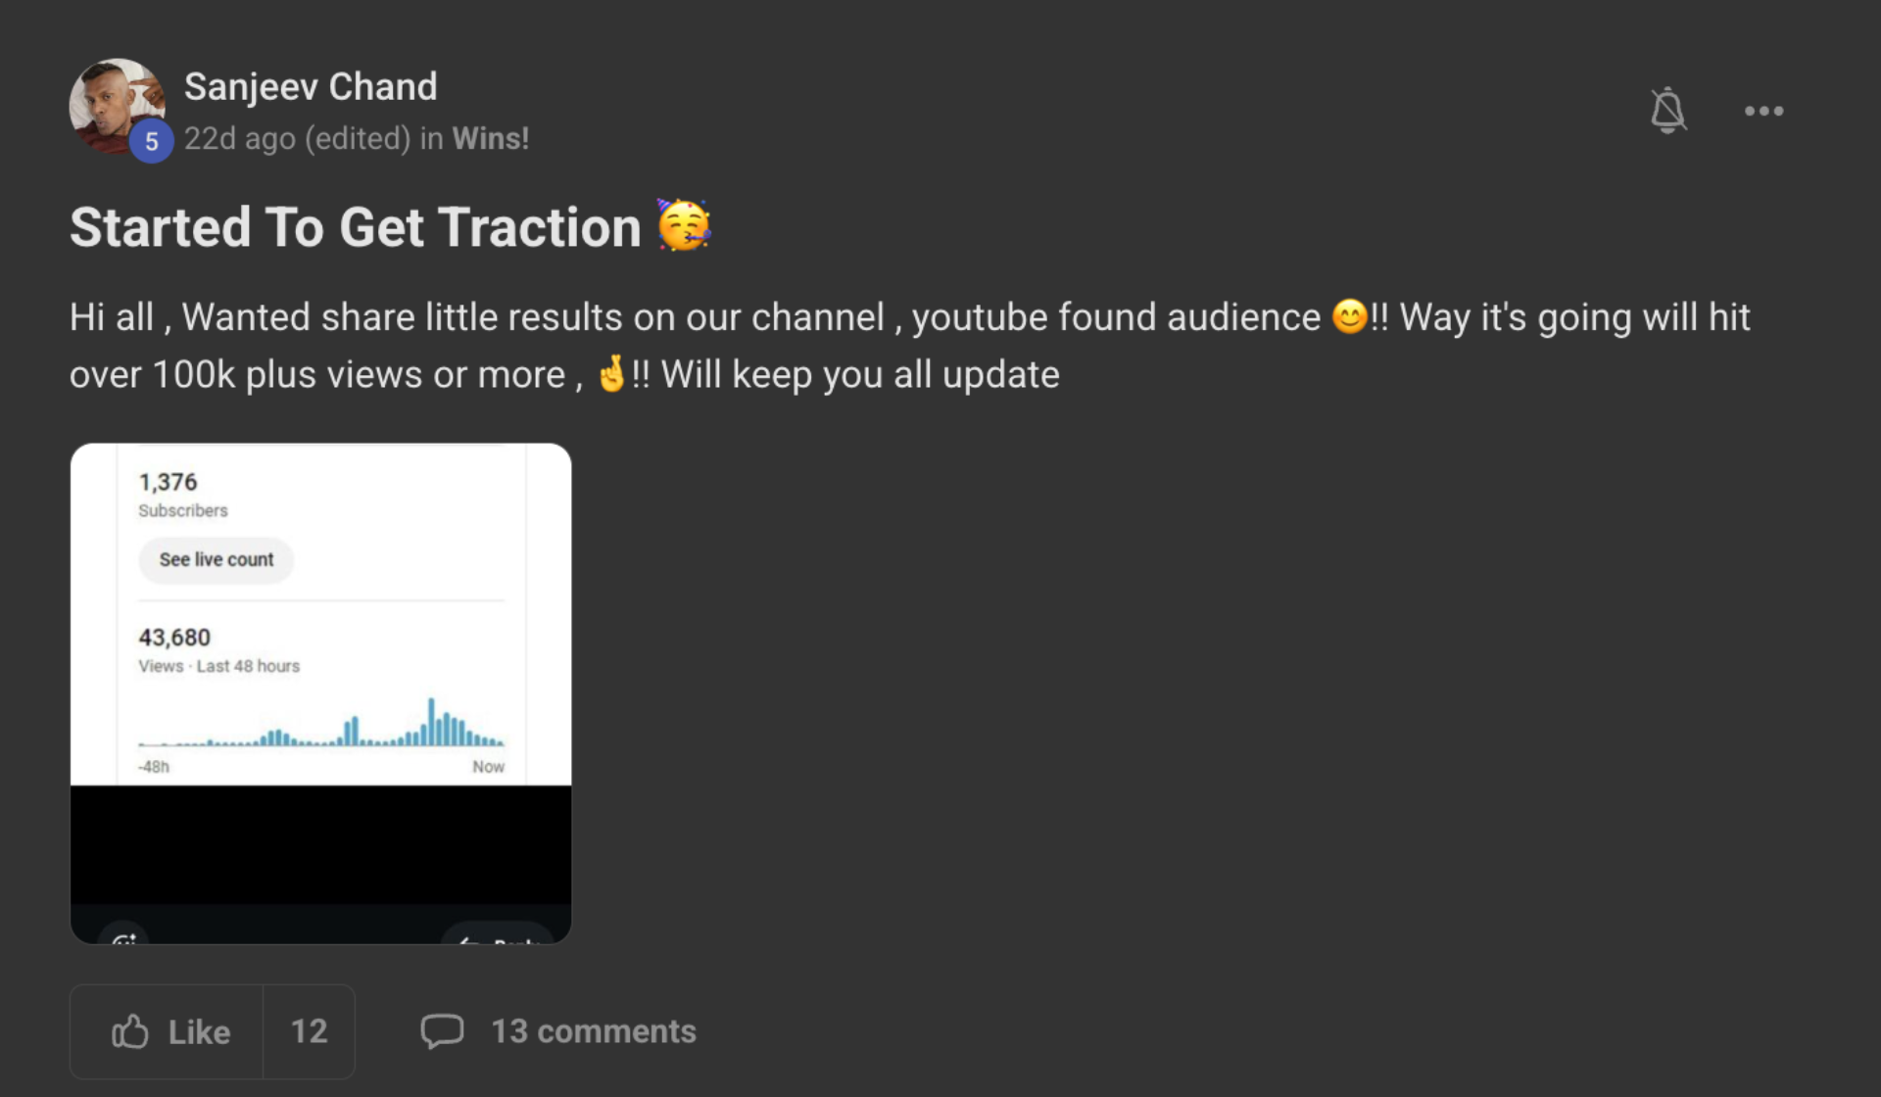This screenshot has height=1097, width=1881.
Task: Click the comment bubble icon
Action: click(442, 1031)
